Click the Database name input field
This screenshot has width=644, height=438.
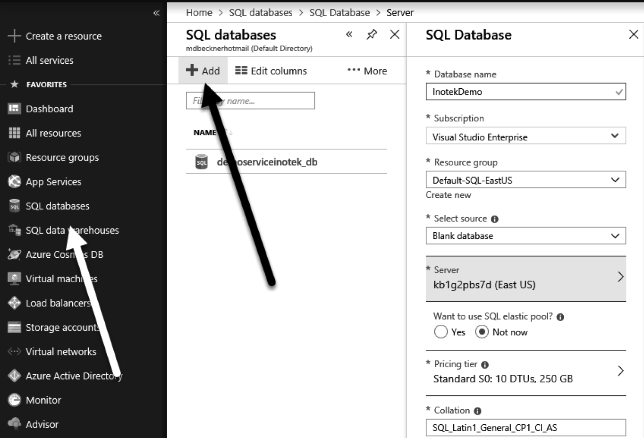[x=525, y=92]
